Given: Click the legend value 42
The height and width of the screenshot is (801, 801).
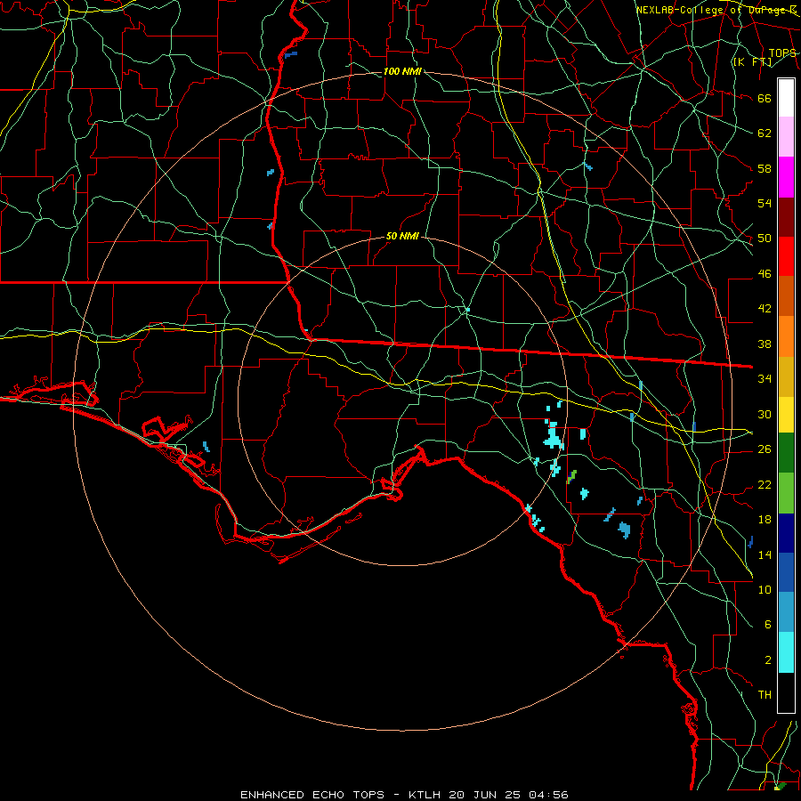Looking at the screenshot, I should (765, 309).
